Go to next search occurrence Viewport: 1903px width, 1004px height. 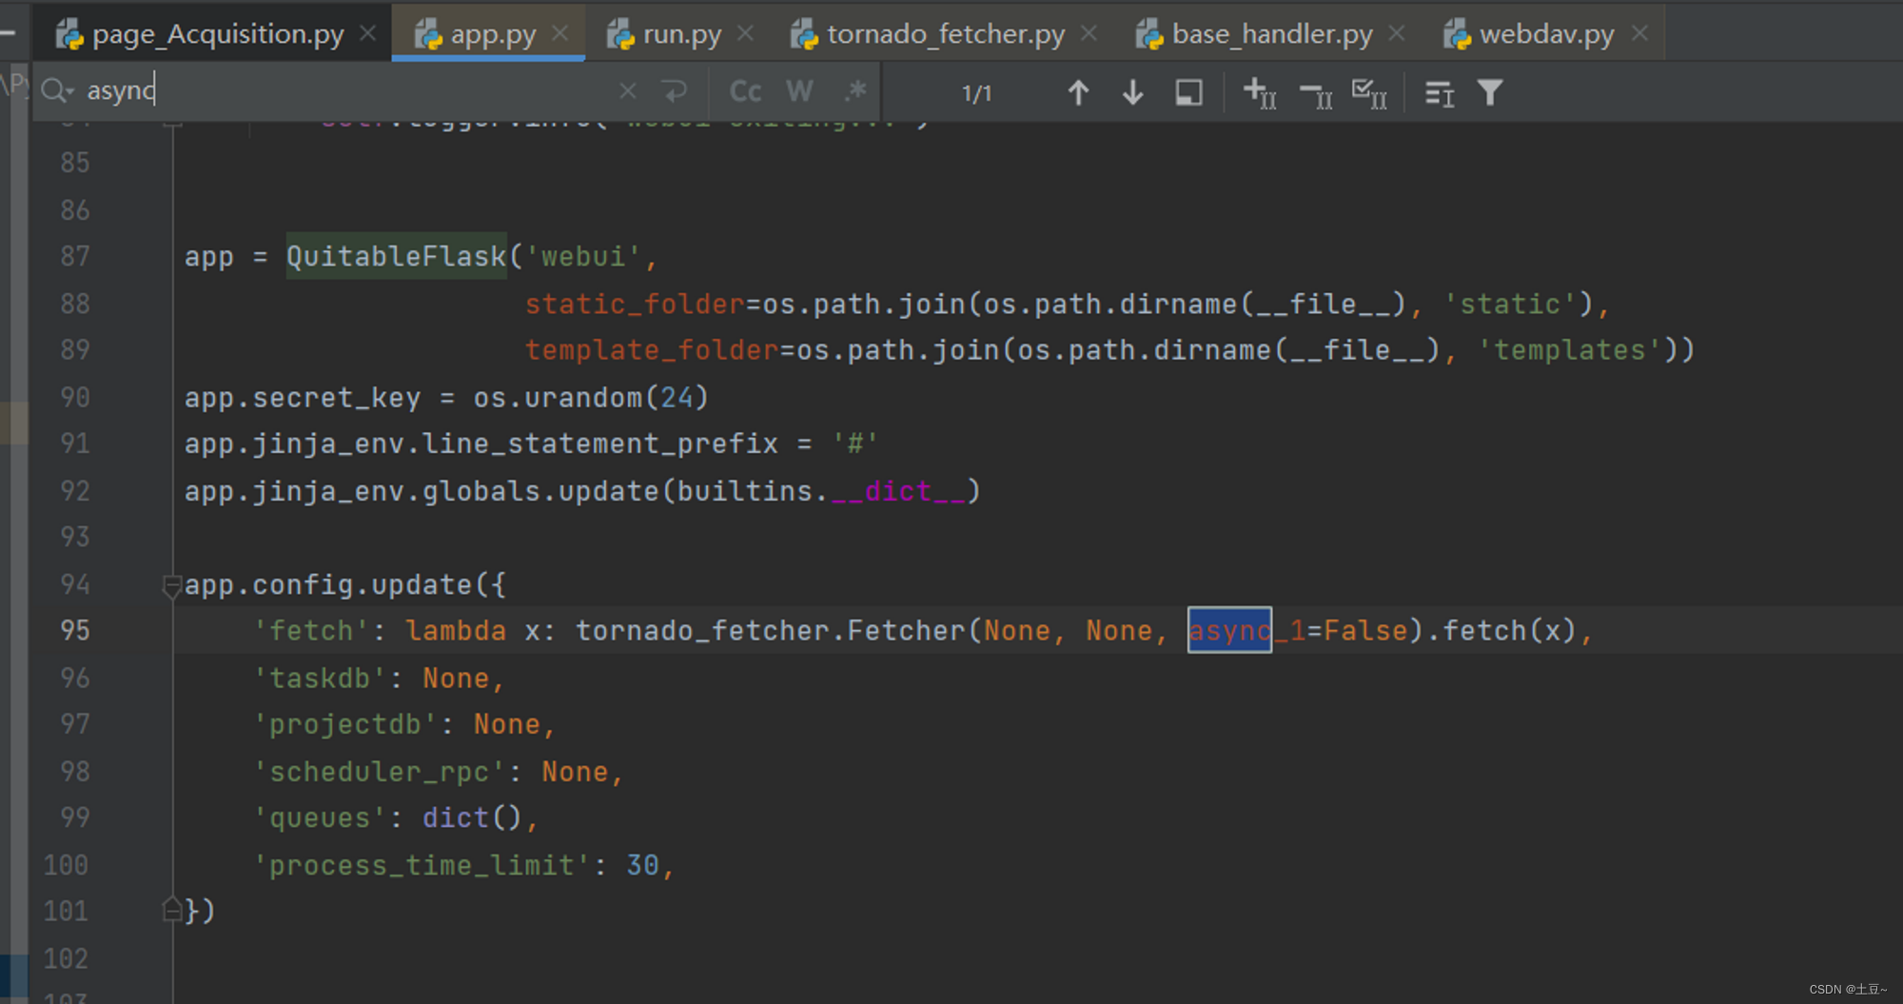point(1133,92)
